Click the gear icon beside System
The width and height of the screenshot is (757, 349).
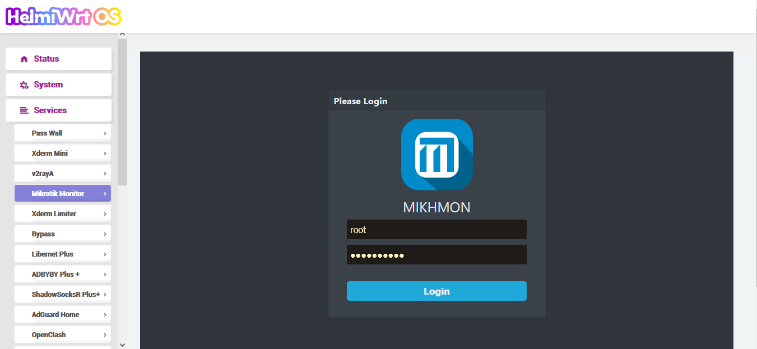click(x=24, y=85)
